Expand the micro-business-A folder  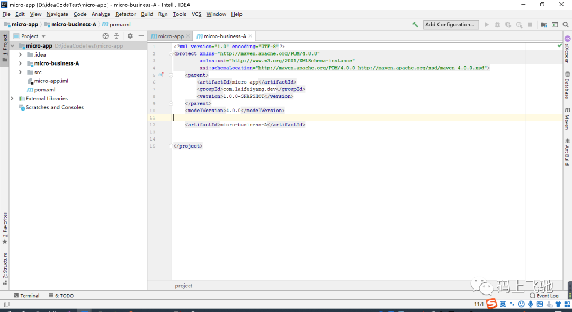coord(21,63)
